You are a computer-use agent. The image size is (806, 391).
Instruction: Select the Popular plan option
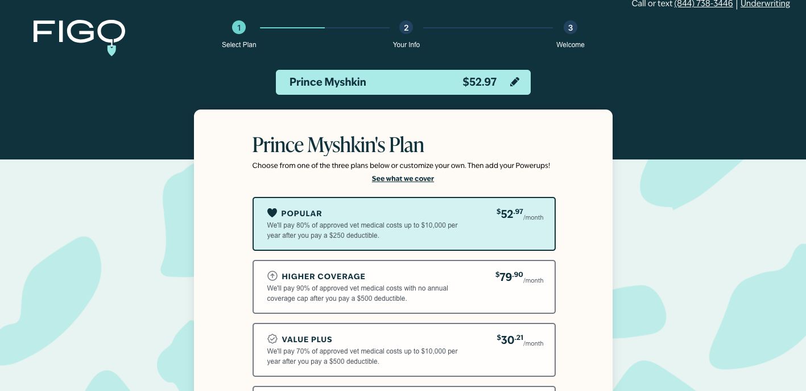403,224
